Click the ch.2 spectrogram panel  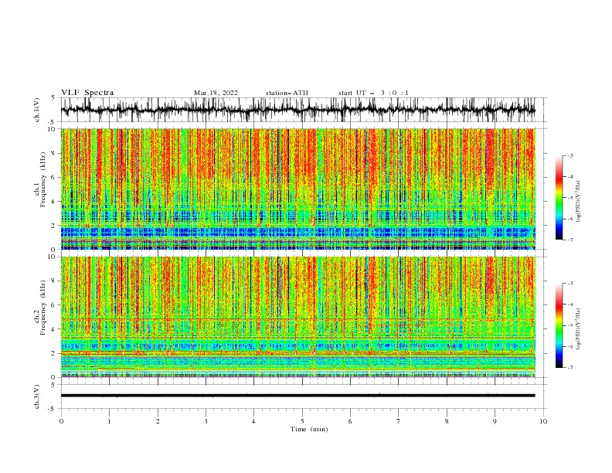pyautogui.click(x=297, y=317)
